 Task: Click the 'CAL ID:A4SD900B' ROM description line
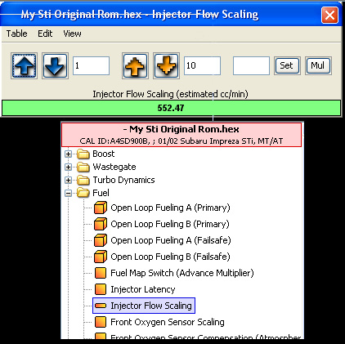coord(181,141)
